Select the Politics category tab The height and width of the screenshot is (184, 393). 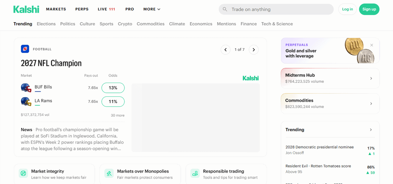[x=68, y=24]
